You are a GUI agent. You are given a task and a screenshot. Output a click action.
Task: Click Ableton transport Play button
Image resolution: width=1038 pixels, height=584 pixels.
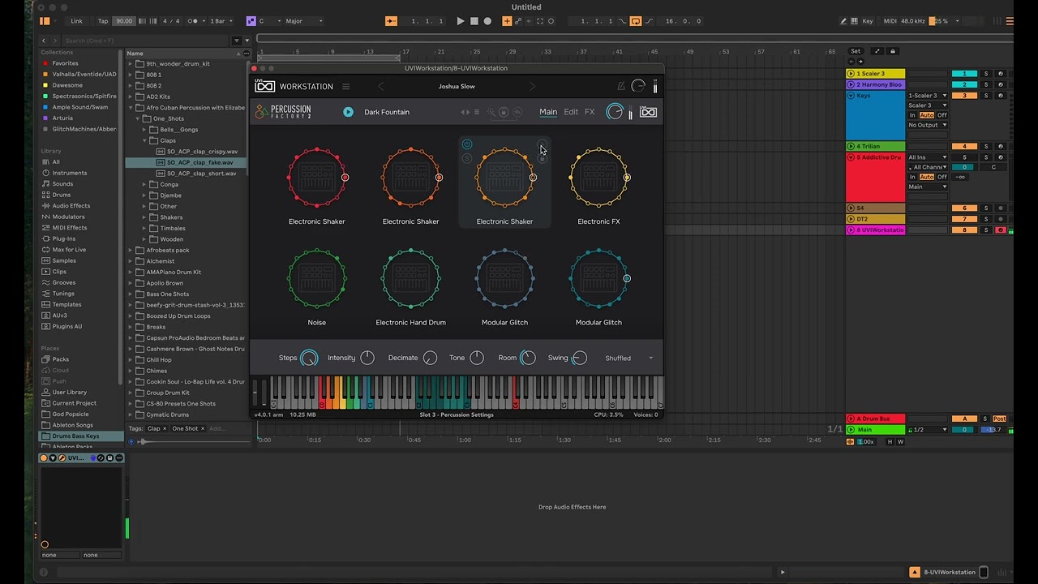[x=461, y=21]
